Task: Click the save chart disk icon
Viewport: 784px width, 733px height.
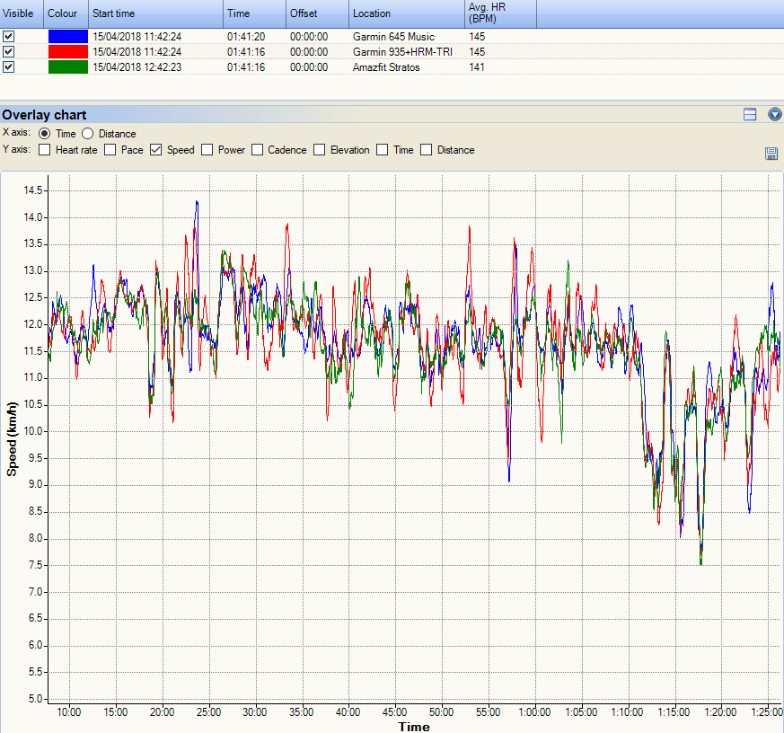Action: point(771,154)
